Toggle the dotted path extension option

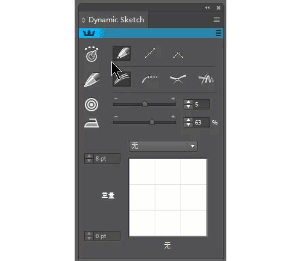(150, 79)
